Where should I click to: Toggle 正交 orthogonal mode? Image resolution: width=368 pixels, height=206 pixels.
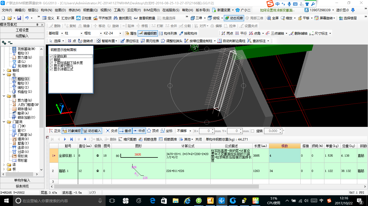(55, 131)
